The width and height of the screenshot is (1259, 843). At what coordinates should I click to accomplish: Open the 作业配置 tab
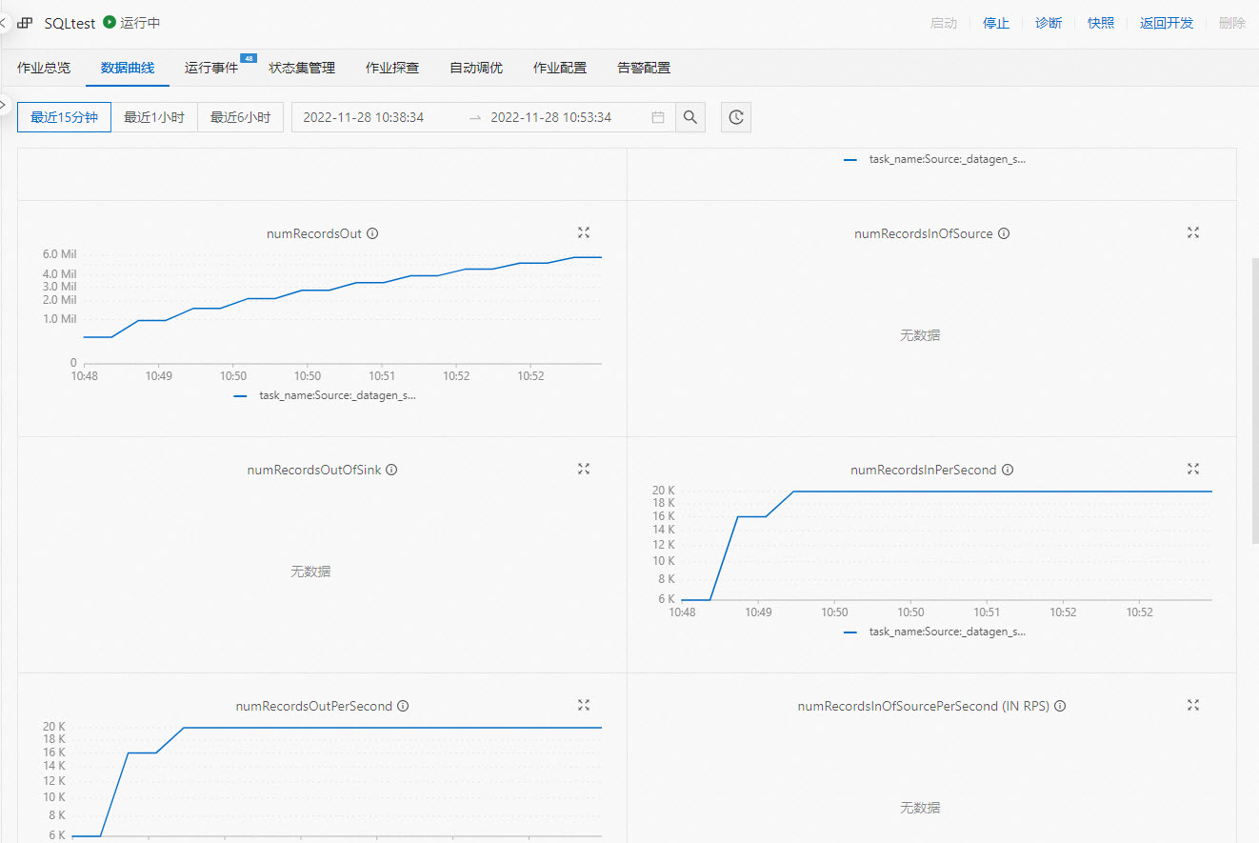[x=560, y=68]
